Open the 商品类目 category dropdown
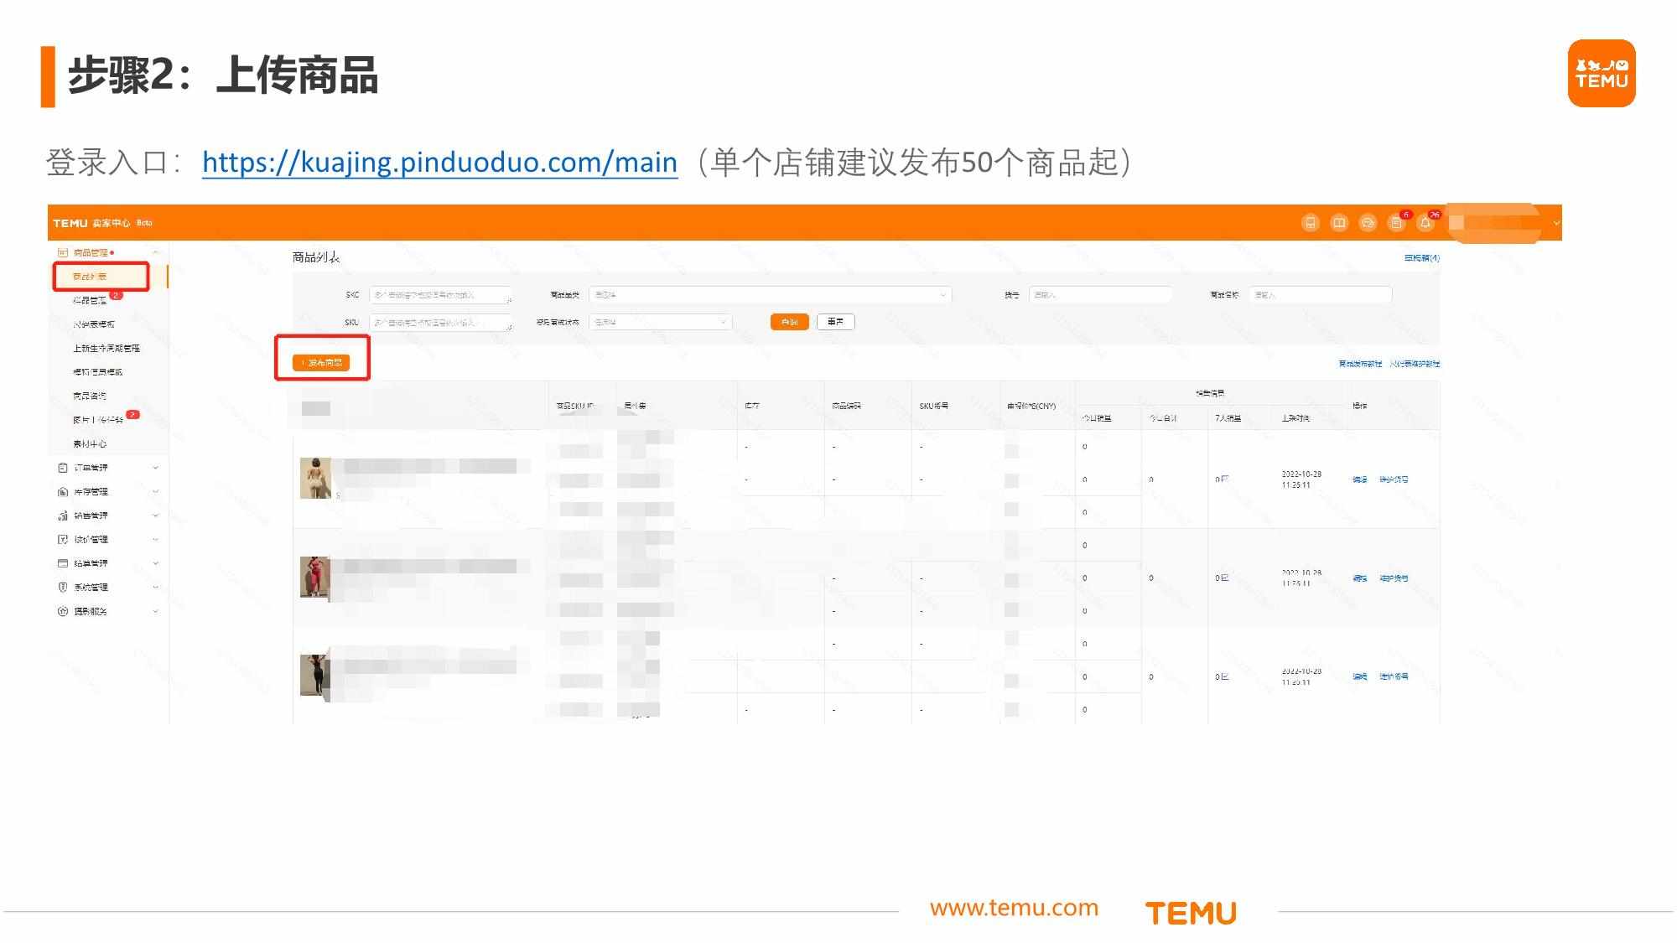Image resolution: width=1677 pixels, height=943 pixels. pyautogui.click(x=770, y=295)
